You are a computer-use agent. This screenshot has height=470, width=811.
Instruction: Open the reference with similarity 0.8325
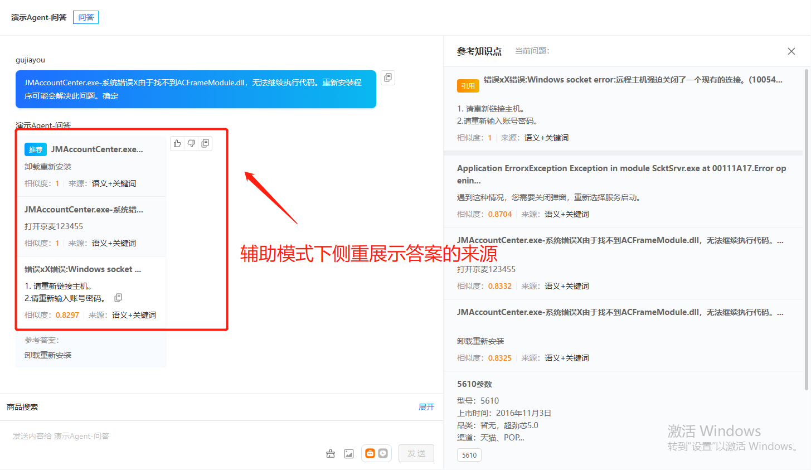coord(623,335)
